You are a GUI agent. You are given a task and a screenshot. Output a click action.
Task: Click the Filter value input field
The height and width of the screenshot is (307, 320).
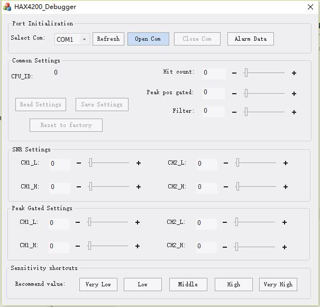coord(214,111)
